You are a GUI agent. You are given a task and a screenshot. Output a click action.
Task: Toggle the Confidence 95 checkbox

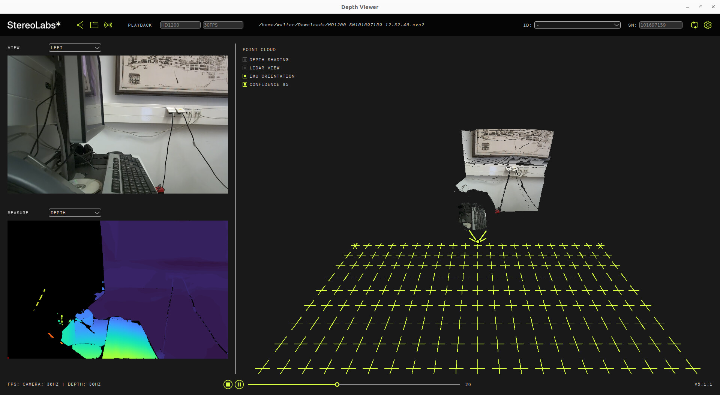point(245,84)
